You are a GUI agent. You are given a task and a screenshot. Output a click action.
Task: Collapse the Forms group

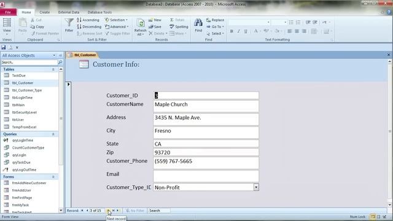point(53,177)
